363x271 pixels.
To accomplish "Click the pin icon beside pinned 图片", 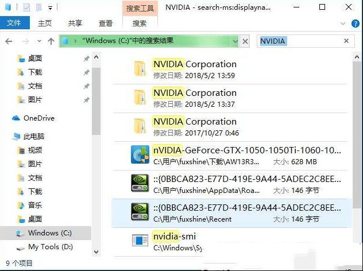I will click(x=86, y=100).
